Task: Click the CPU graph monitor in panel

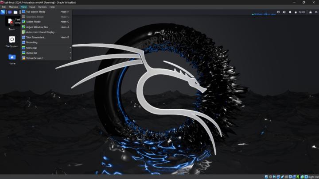Action: point(264,12)
